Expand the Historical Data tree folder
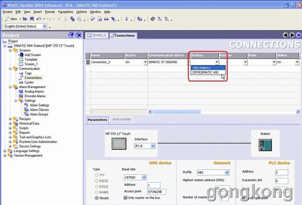This screenshot has width=302, height=205. [10, 124]
